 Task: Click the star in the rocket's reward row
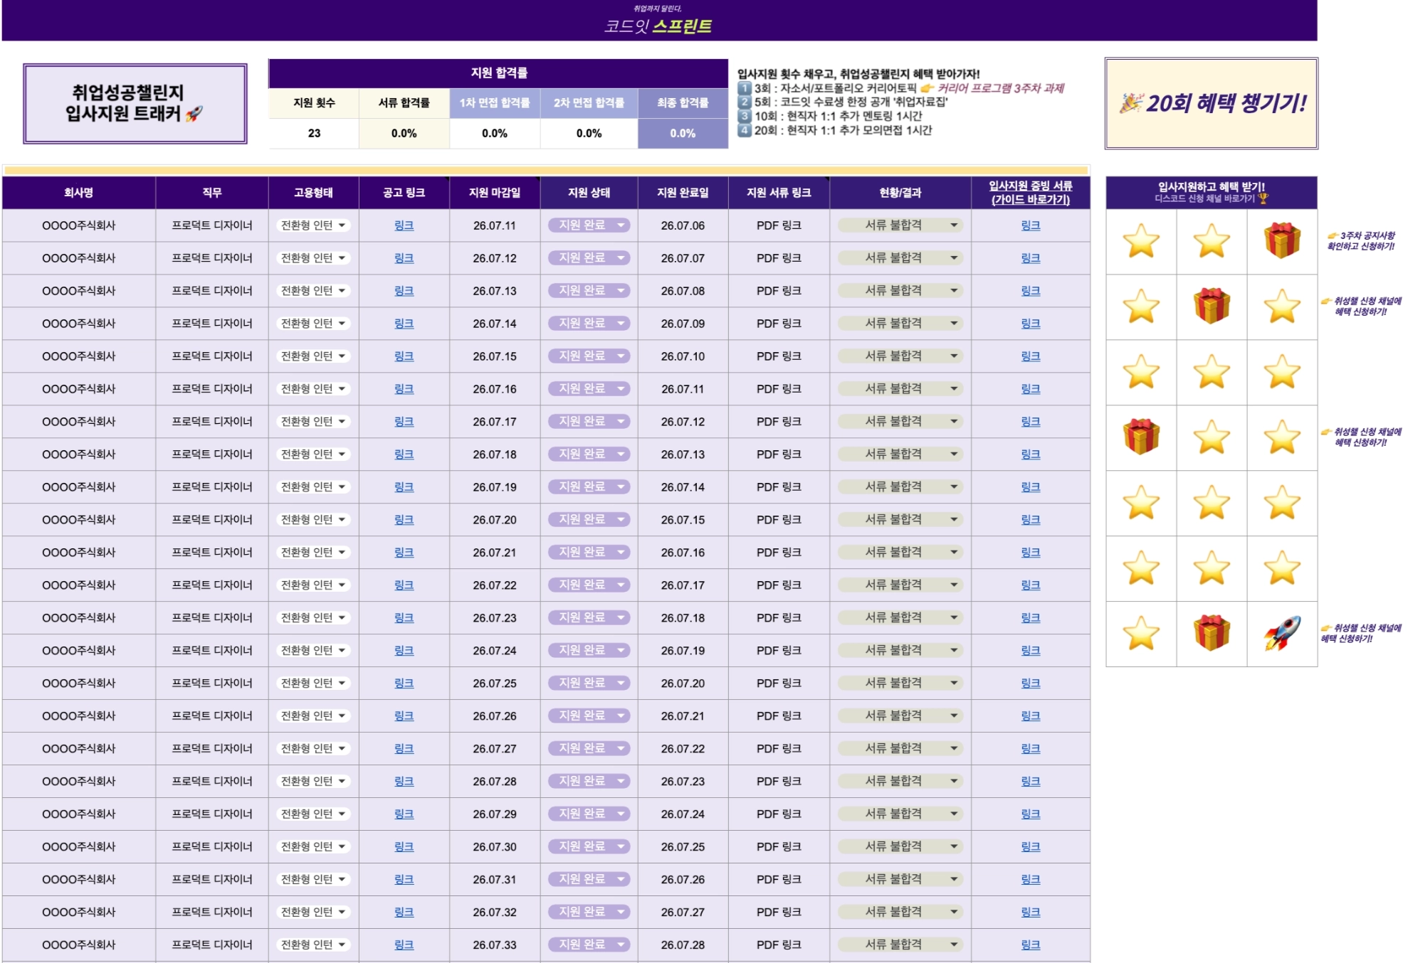click(x=1141, y=633)
